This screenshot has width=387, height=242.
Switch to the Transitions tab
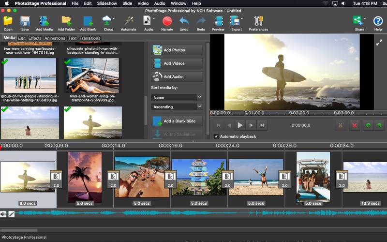pyautogui.click(x=90, y=38)
